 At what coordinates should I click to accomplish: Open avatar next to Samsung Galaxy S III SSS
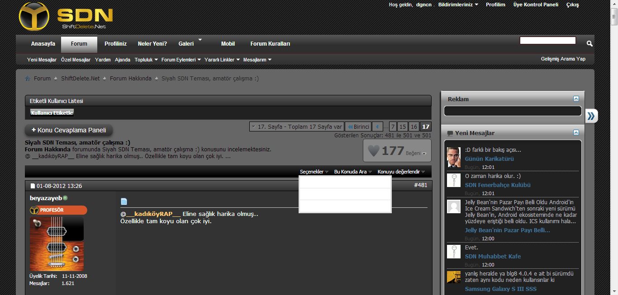coord(454,277)
